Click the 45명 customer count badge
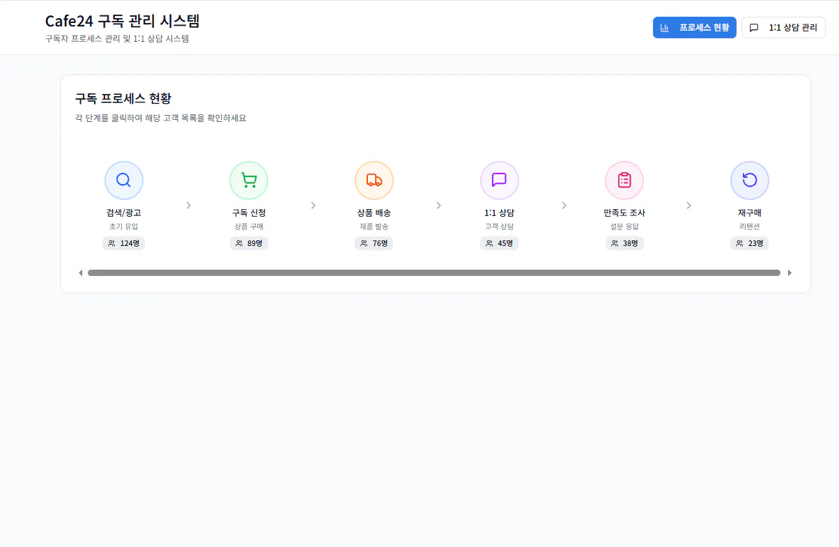 (499, 243)
